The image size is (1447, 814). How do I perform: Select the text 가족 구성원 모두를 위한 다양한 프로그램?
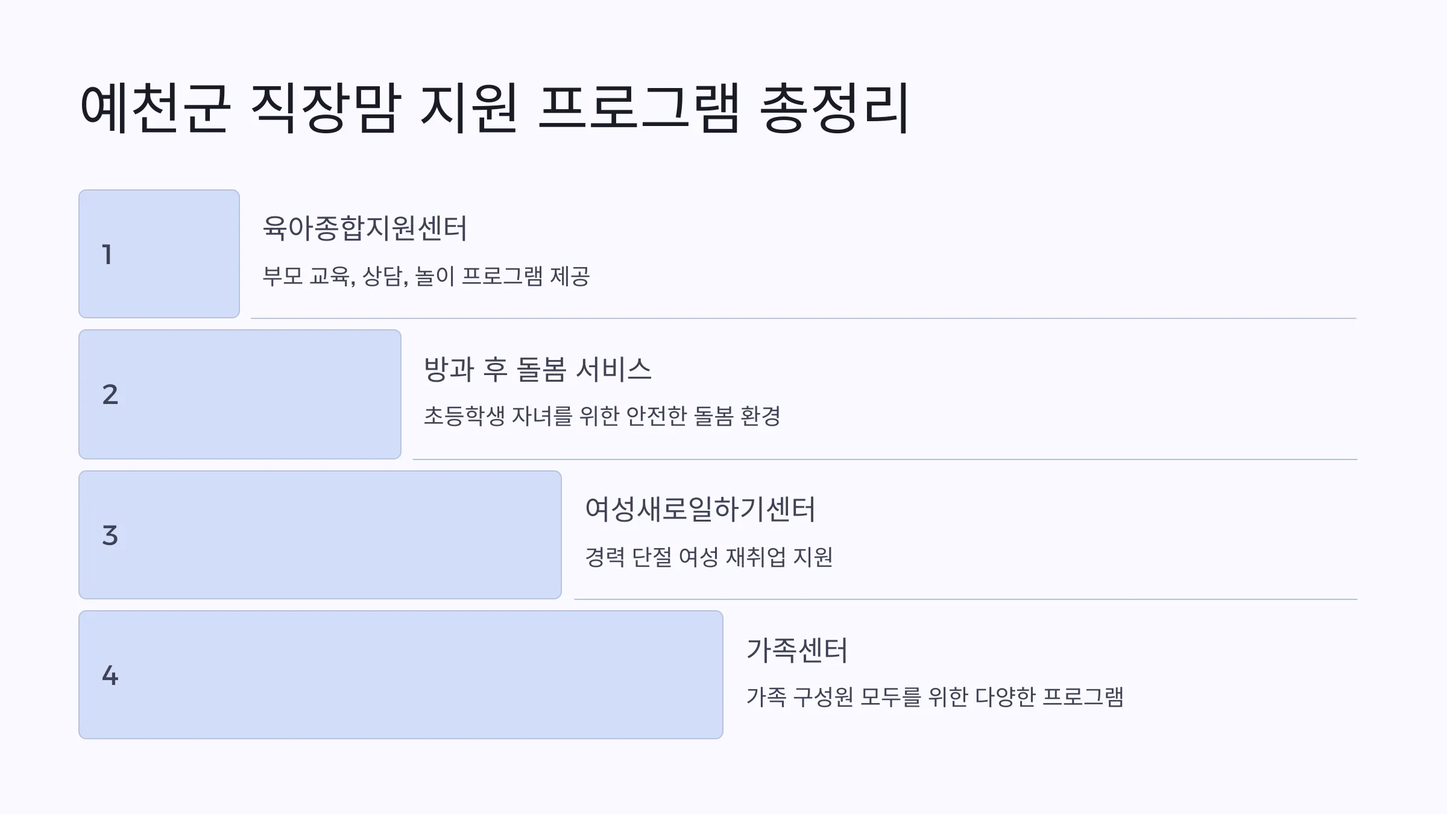(935, 696)
